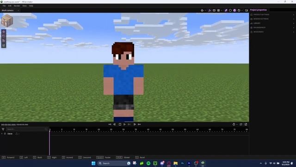Toggle timeline loop region icon
The width and height of the screenshot is (296, 167).
coord(241,124)
